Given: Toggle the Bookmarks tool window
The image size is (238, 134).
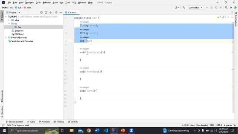Looking at the screenshot, I should [x=2, y=96].
